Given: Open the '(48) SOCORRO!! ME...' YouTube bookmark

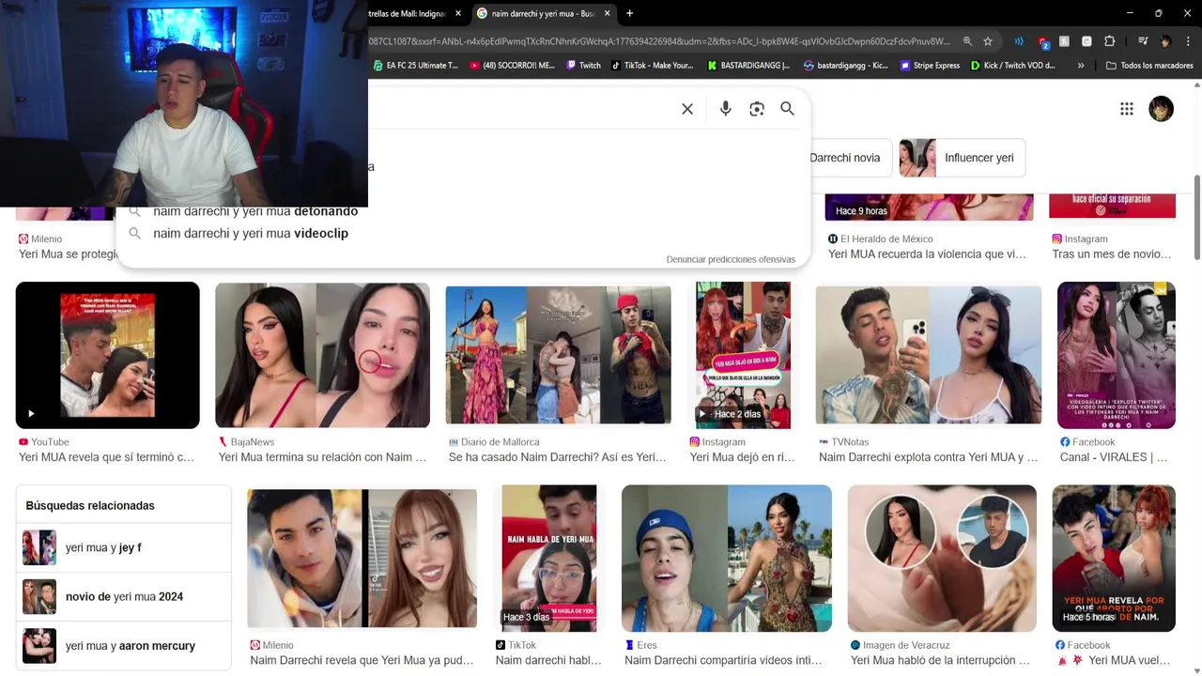Looking at the screenshot, I should click(513, 66).
